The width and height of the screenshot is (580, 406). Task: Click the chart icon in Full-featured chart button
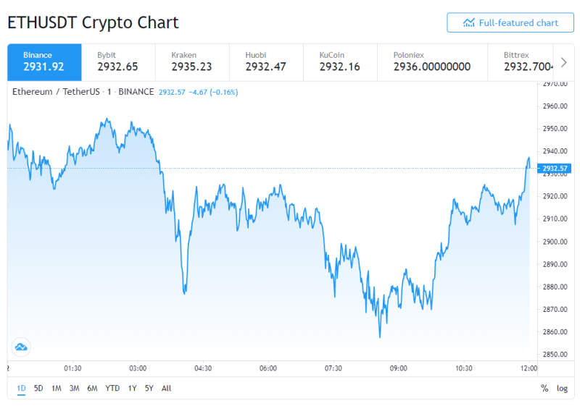click(x=468, y=23)
